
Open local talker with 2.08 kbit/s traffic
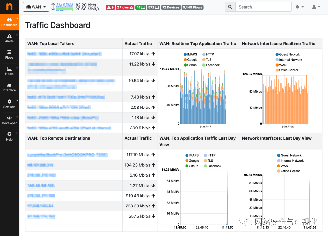[x=59, y=108]
